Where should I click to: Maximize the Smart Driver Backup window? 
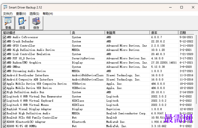pos(182,7)
